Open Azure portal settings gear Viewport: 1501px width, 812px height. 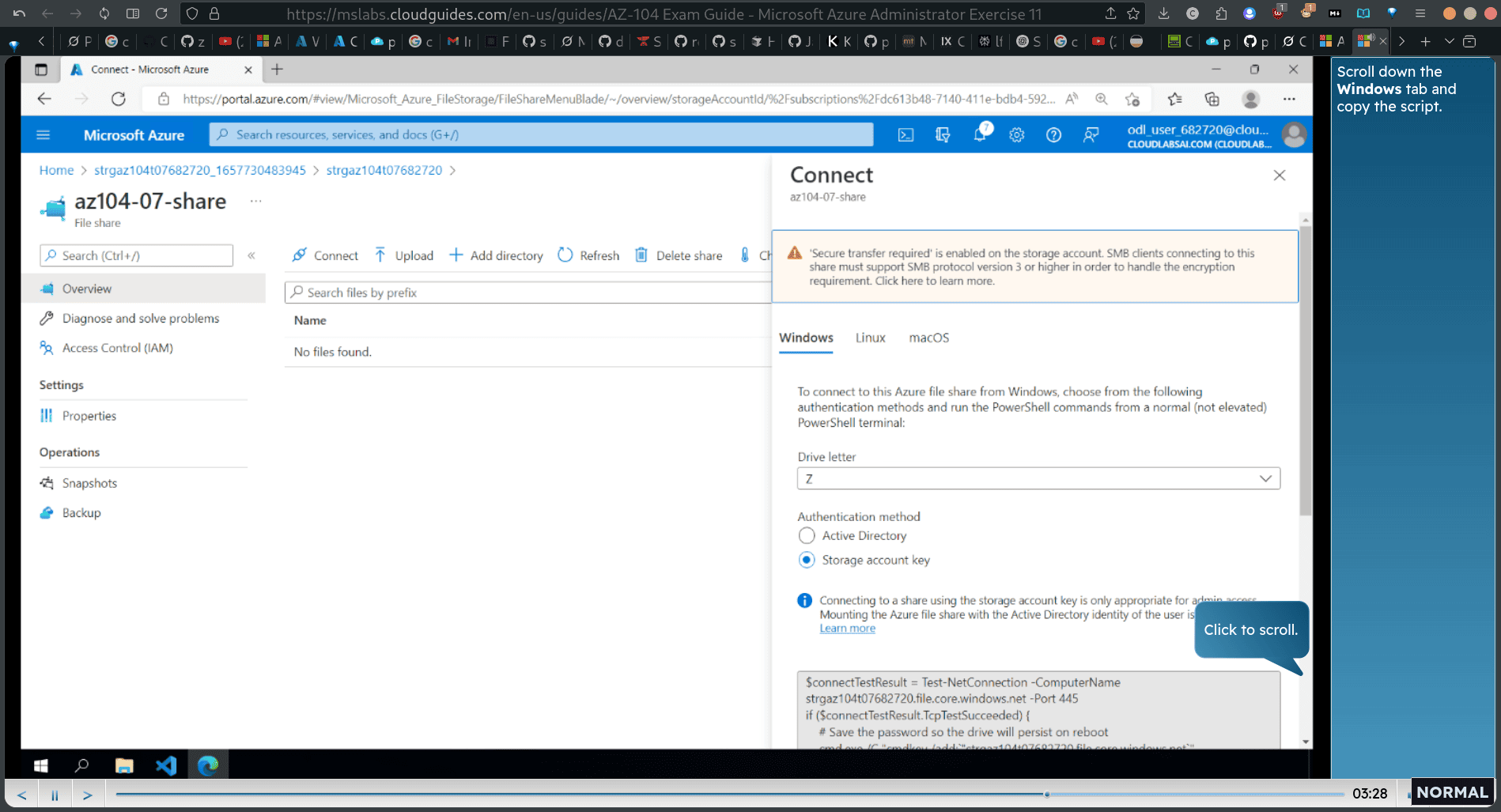[1017, 135]
